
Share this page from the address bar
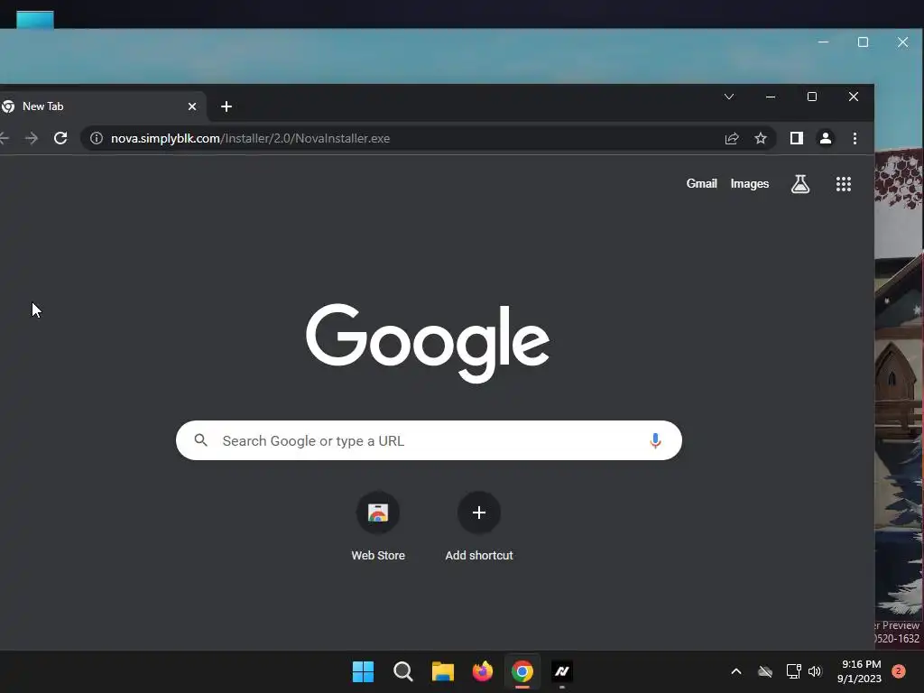[732, 138]
